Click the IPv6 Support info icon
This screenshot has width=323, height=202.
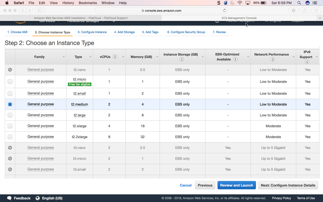click(307, 62)
